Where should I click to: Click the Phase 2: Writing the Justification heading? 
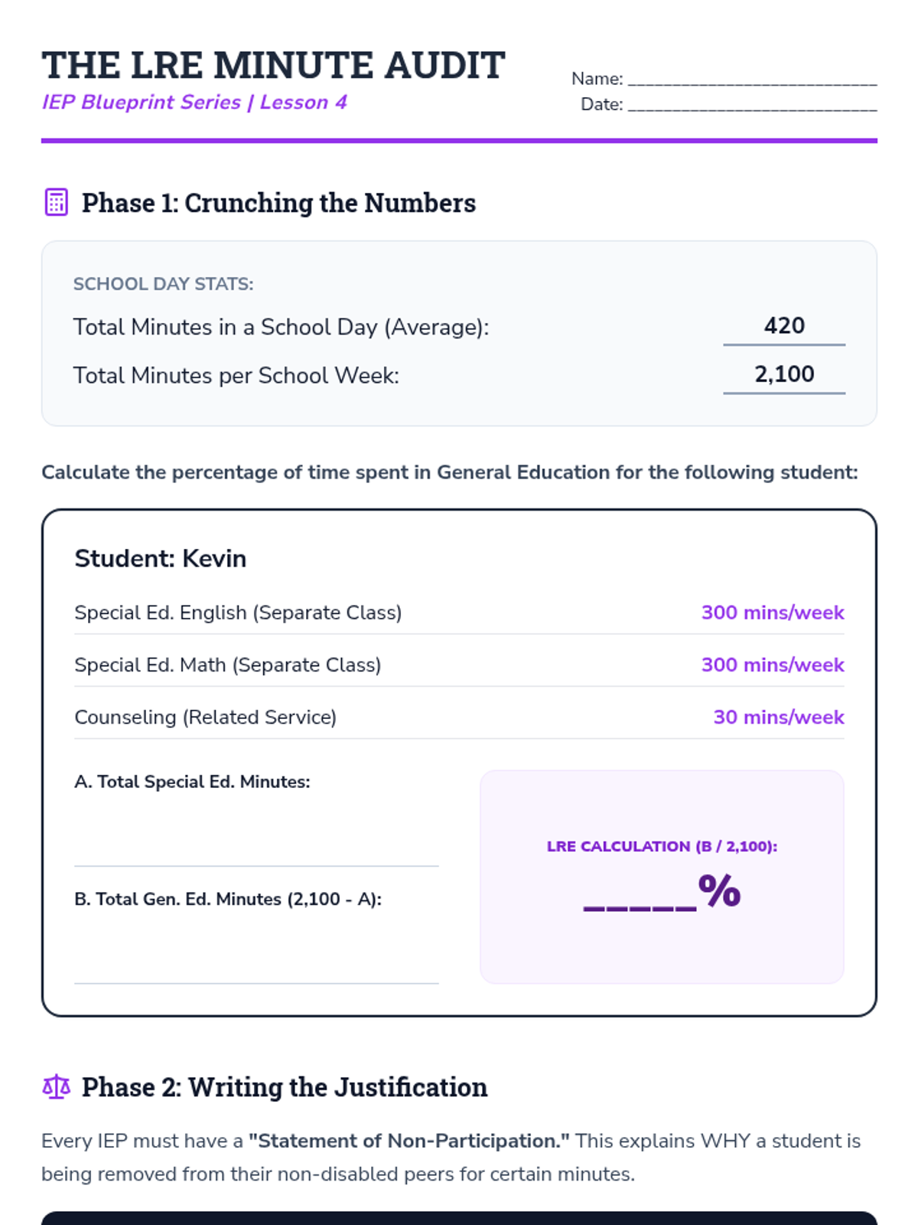[x=285, y=1087]
